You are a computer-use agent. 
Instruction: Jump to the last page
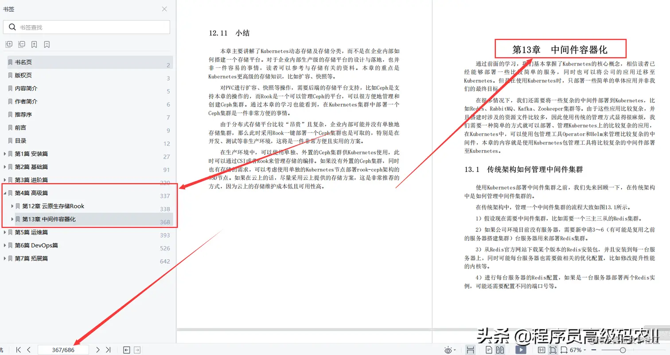(108, 350)
